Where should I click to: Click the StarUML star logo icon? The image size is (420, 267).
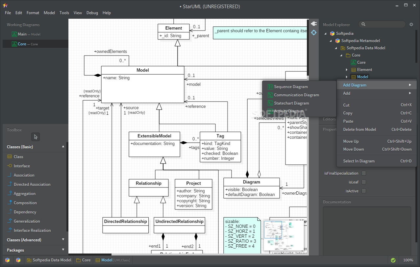[5, 6]
